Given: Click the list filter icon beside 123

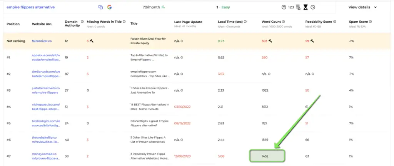Looking at the screenshot, I should [x=298, y=7].
